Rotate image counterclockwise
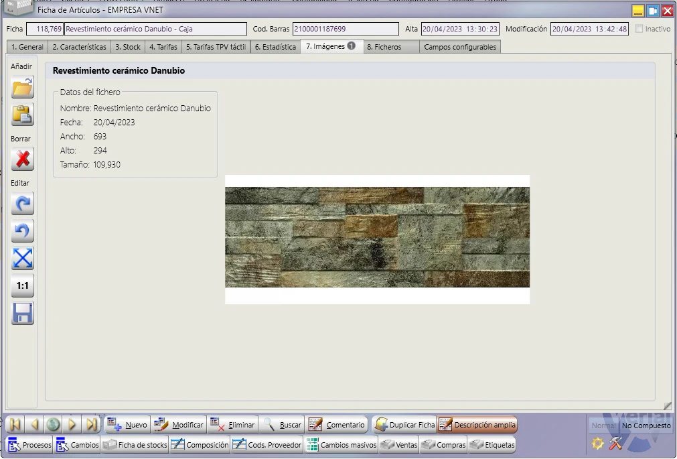This screenshot has height=459, width=677. 23,231
